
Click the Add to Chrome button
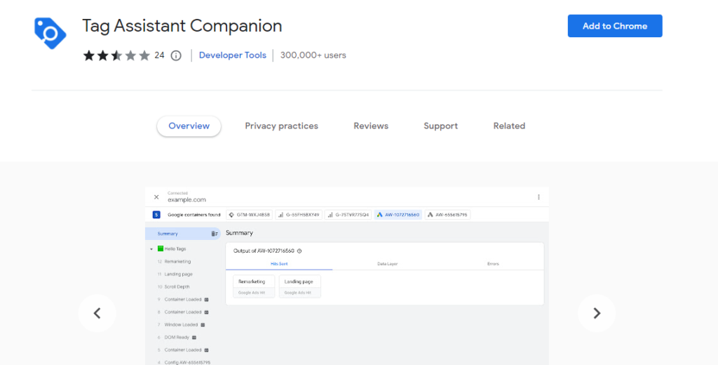click(615, 26)
